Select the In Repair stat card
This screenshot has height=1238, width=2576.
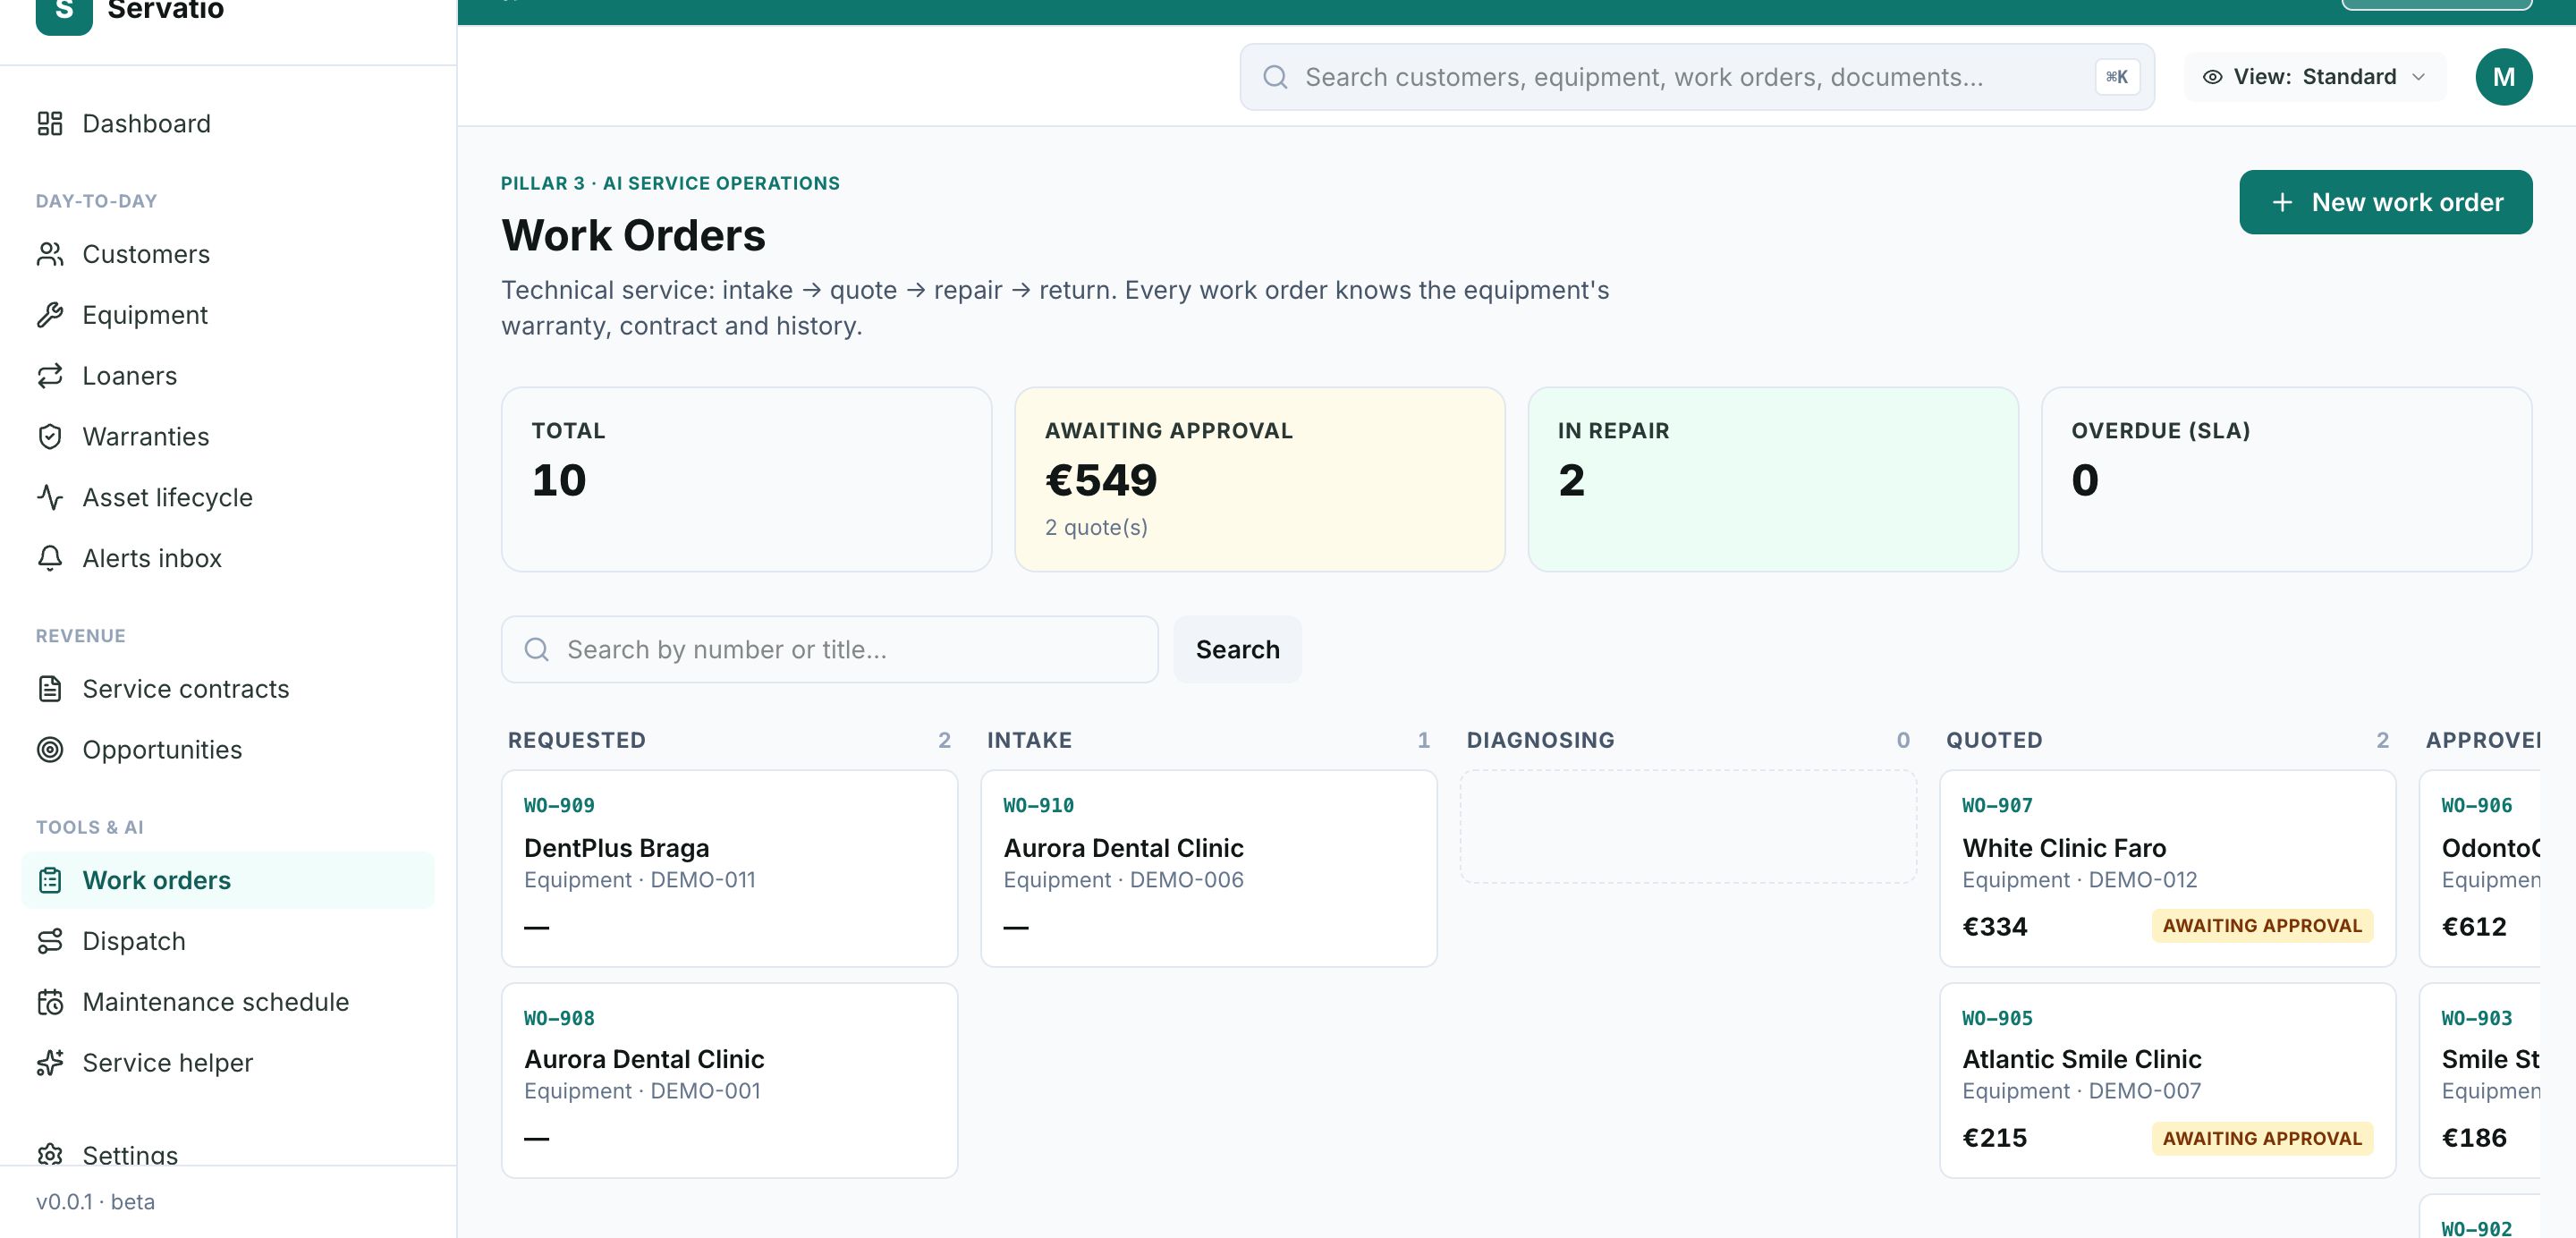1773,479
